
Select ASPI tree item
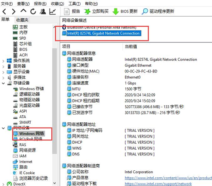[x=20, y=111]
